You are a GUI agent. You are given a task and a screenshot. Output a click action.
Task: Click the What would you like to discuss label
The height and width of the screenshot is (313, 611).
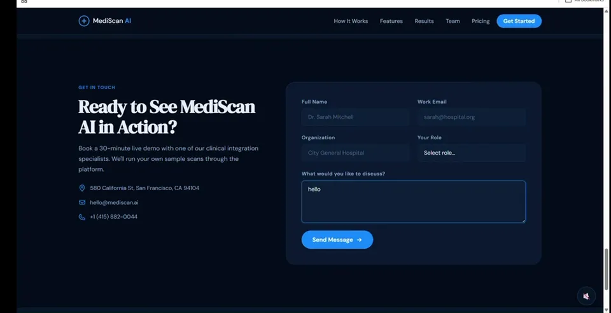[x=343, y=174]
